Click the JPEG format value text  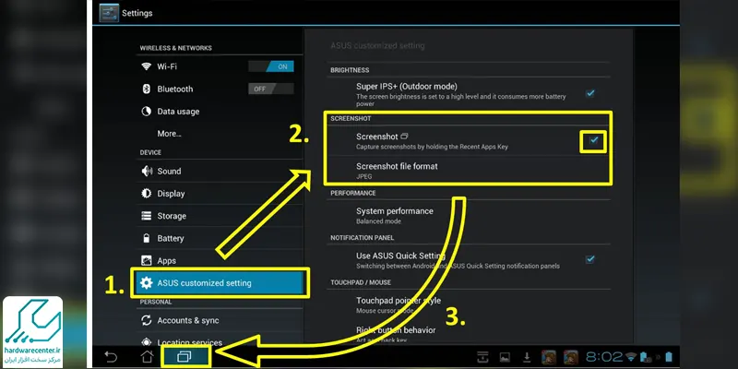tap(363, 176)
